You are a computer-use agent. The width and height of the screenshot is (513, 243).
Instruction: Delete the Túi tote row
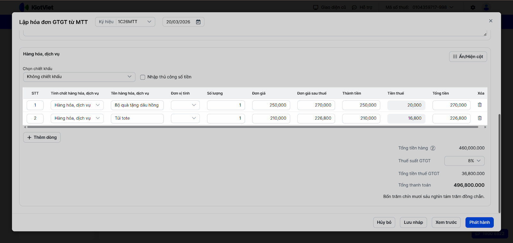480,118
